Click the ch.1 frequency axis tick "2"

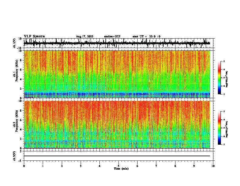pyautogui.click(x=21, y=89)
